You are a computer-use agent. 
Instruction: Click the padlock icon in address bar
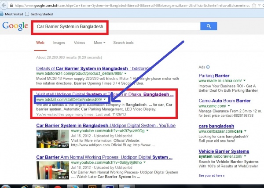11,5
